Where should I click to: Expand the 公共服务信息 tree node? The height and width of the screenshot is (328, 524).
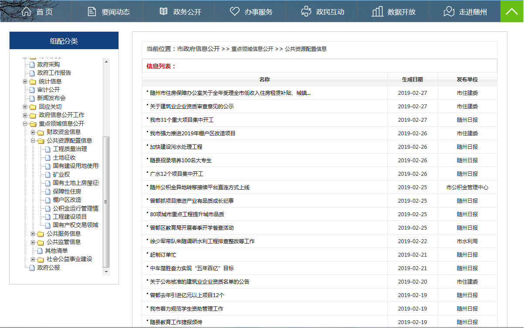click(x=33, y=234)
